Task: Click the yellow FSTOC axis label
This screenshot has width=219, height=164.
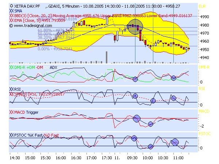Action: tap(204, 134)
